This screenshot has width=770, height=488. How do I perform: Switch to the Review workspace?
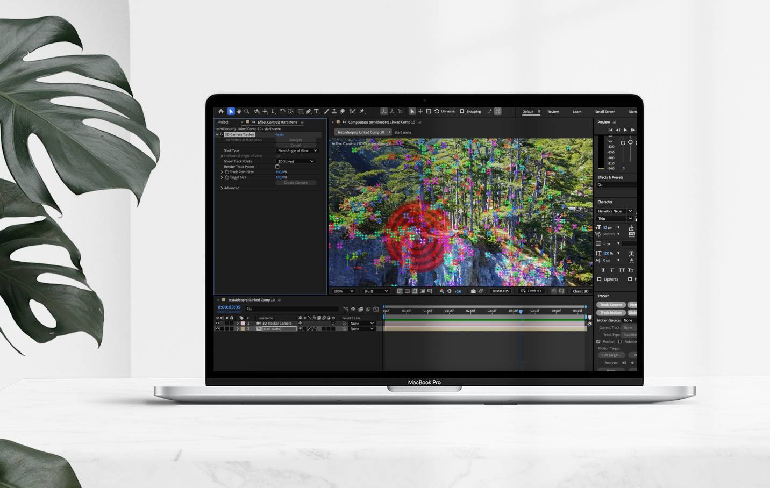tap(553, 112)
